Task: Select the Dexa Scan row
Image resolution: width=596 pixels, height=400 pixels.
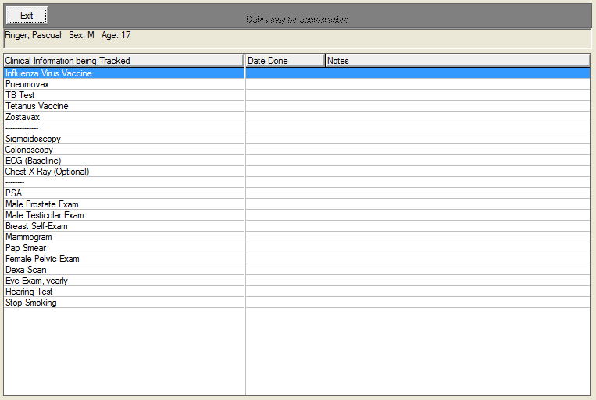Action: 26,270
